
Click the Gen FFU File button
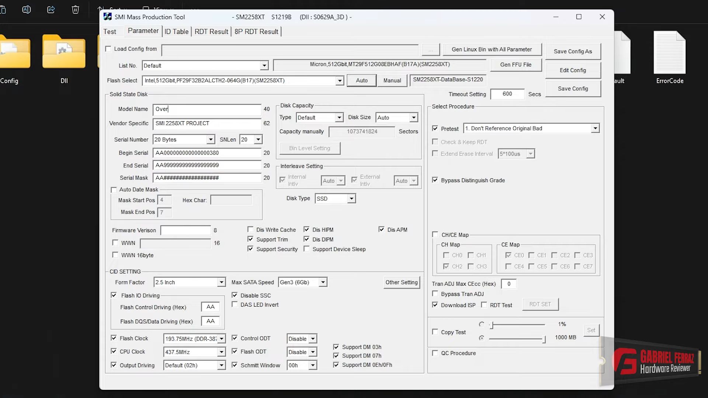point(516,65)
